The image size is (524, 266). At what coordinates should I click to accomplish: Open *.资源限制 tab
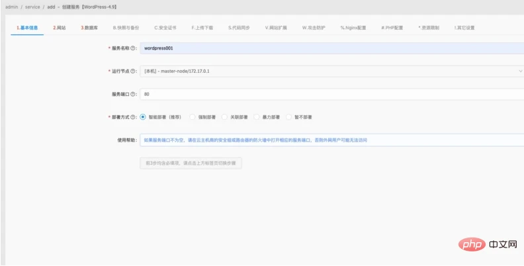[429, 28]
